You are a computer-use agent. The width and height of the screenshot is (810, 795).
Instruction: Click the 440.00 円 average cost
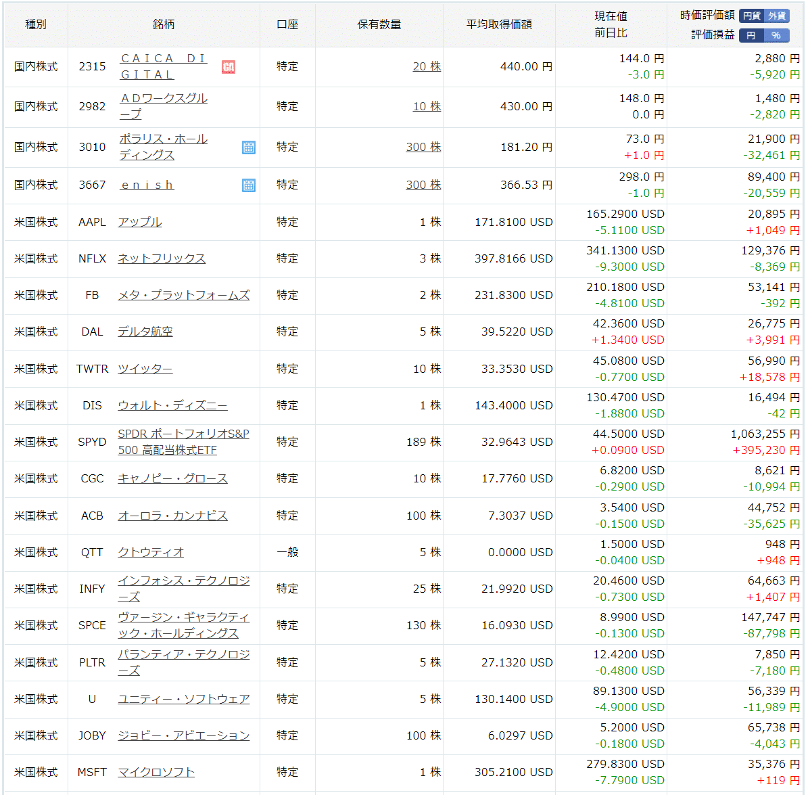[526, 67]
